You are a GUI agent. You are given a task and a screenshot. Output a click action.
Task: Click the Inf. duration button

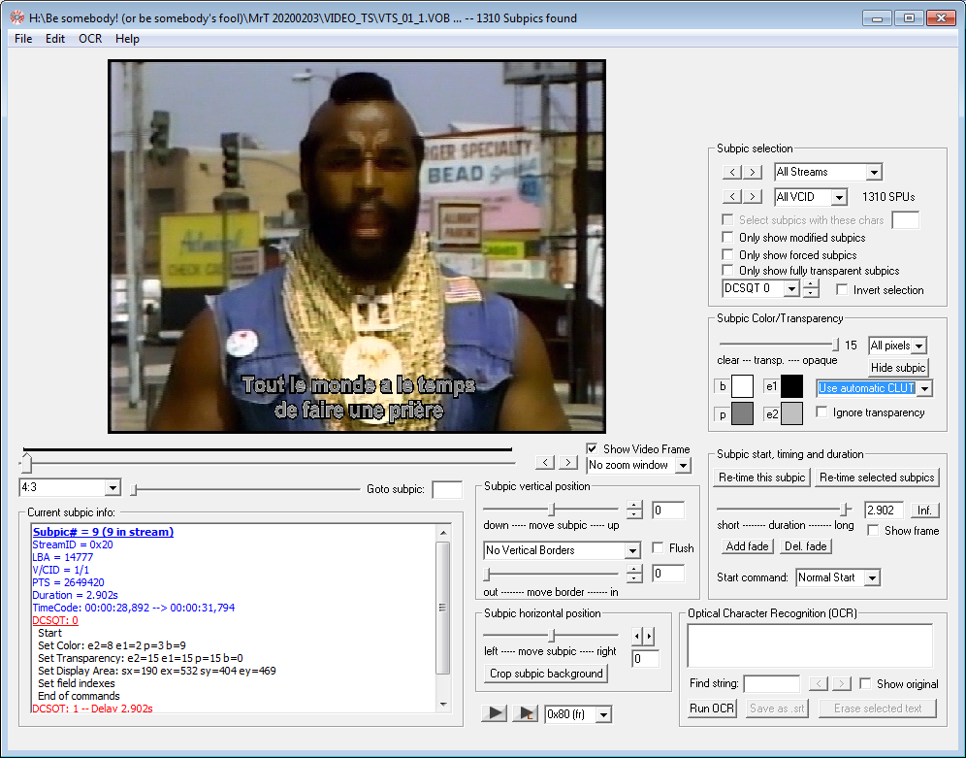(924, 511)
